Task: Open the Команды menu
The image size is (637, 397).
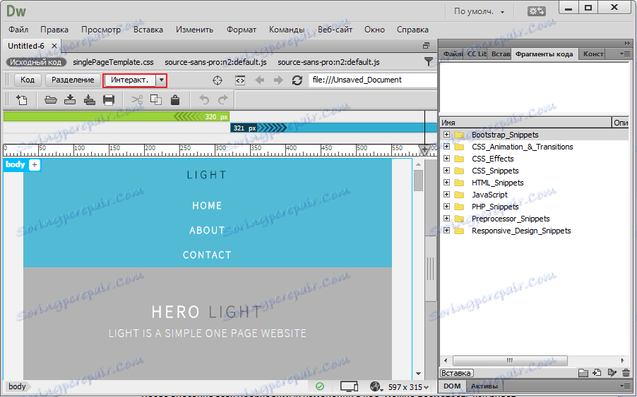Action: click(x=287, y=30)
